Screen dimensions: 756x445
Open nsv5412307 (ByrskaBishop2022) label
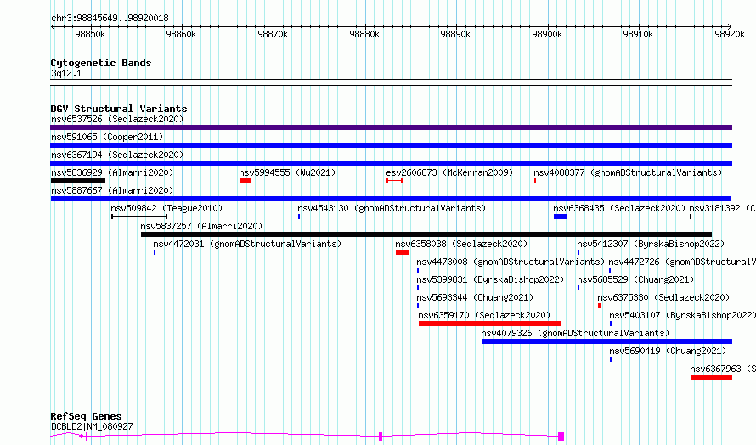coord(651,244)
